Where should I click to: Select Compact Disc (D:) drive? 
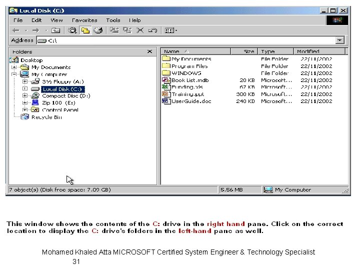click(66, 95)
